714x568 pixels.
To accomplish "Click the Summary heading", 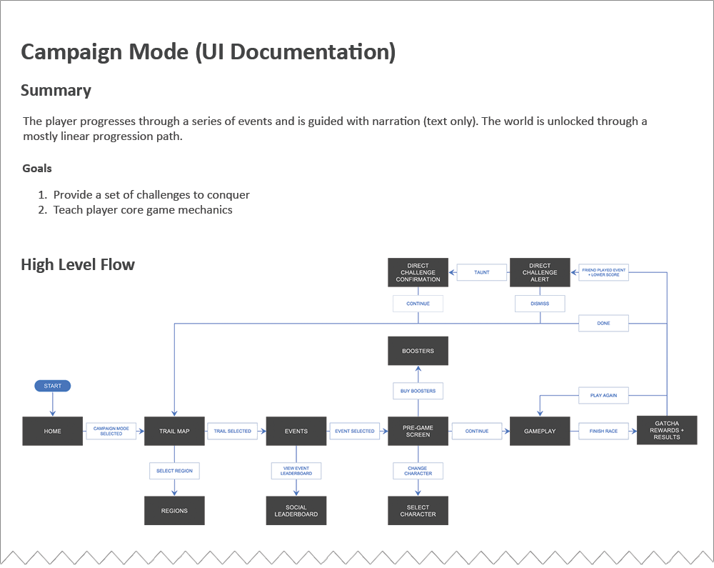I will 56,90.
